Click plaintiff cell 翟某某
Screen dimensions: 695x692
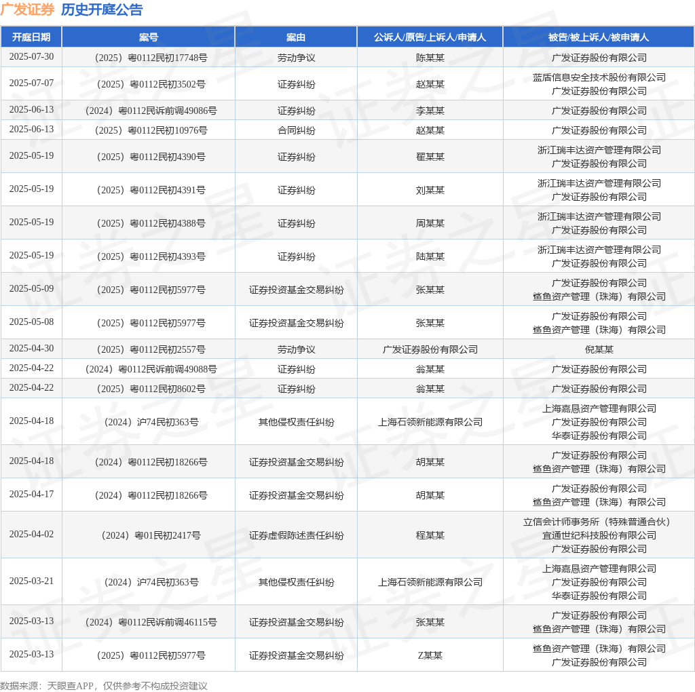click(430, 157)
